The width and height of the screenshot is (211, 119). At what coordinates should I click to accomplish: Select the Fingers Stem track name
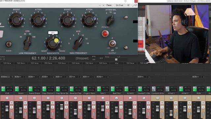click(89, 93)
